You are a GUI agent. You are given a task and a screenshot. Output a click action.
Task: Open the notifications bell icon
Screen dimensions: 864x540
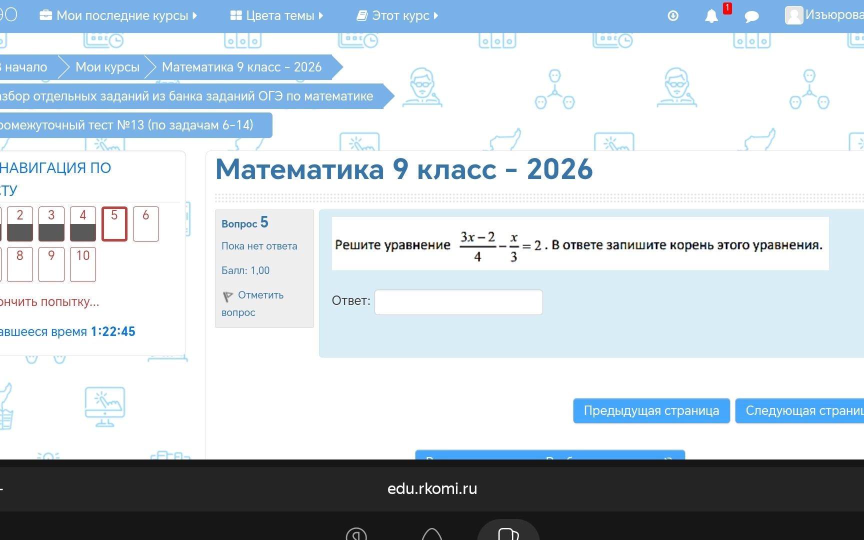711,16
